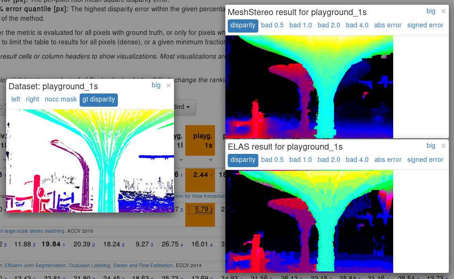Show abs error for MeshStereo result
Viewport: 454px width, 279px height.
[x=388, y=25]
